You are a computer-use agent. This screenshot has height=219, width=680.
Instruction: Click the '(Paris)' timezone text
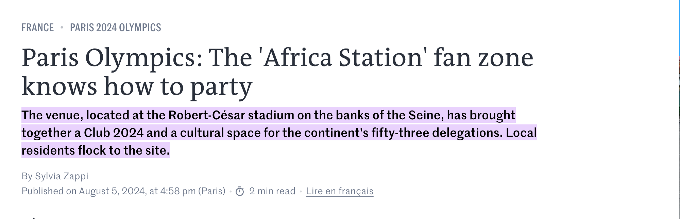coord(212,191)
